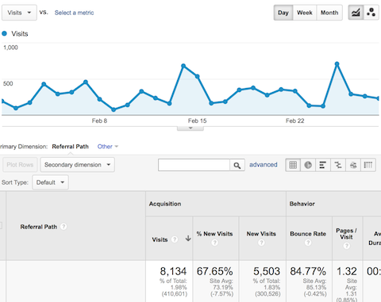The height and width of the screenshot is (302, 381).
Task: Collapse the graph using the bottom arrow handle
Action: coord(190,128)
